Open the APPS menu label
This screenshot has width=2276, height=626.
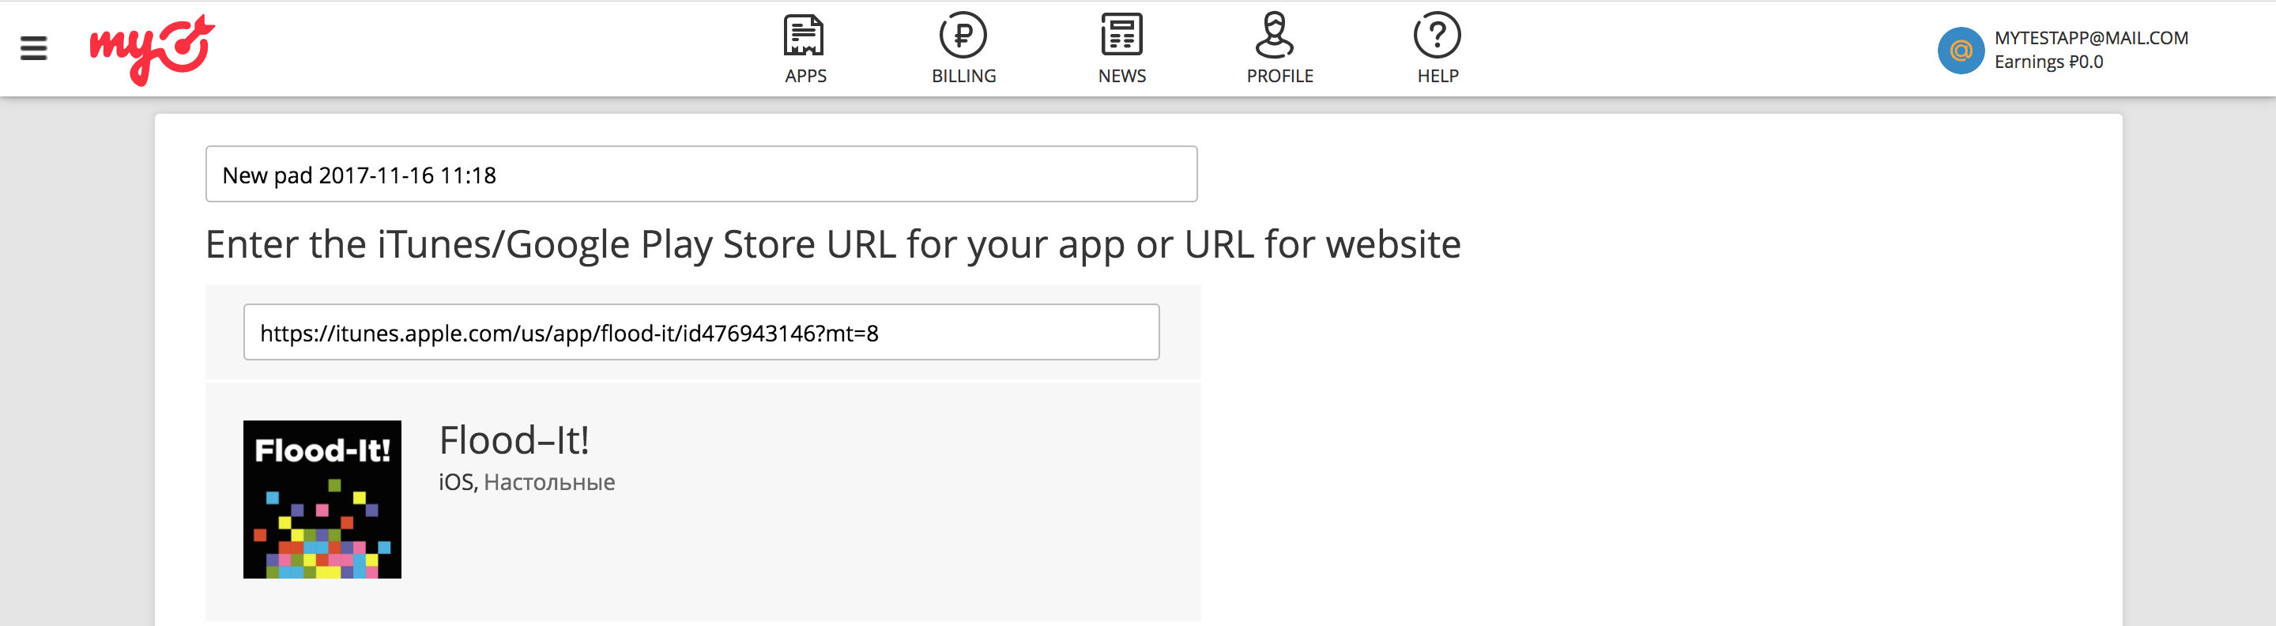pyautogui.click(x=805, y=76)
